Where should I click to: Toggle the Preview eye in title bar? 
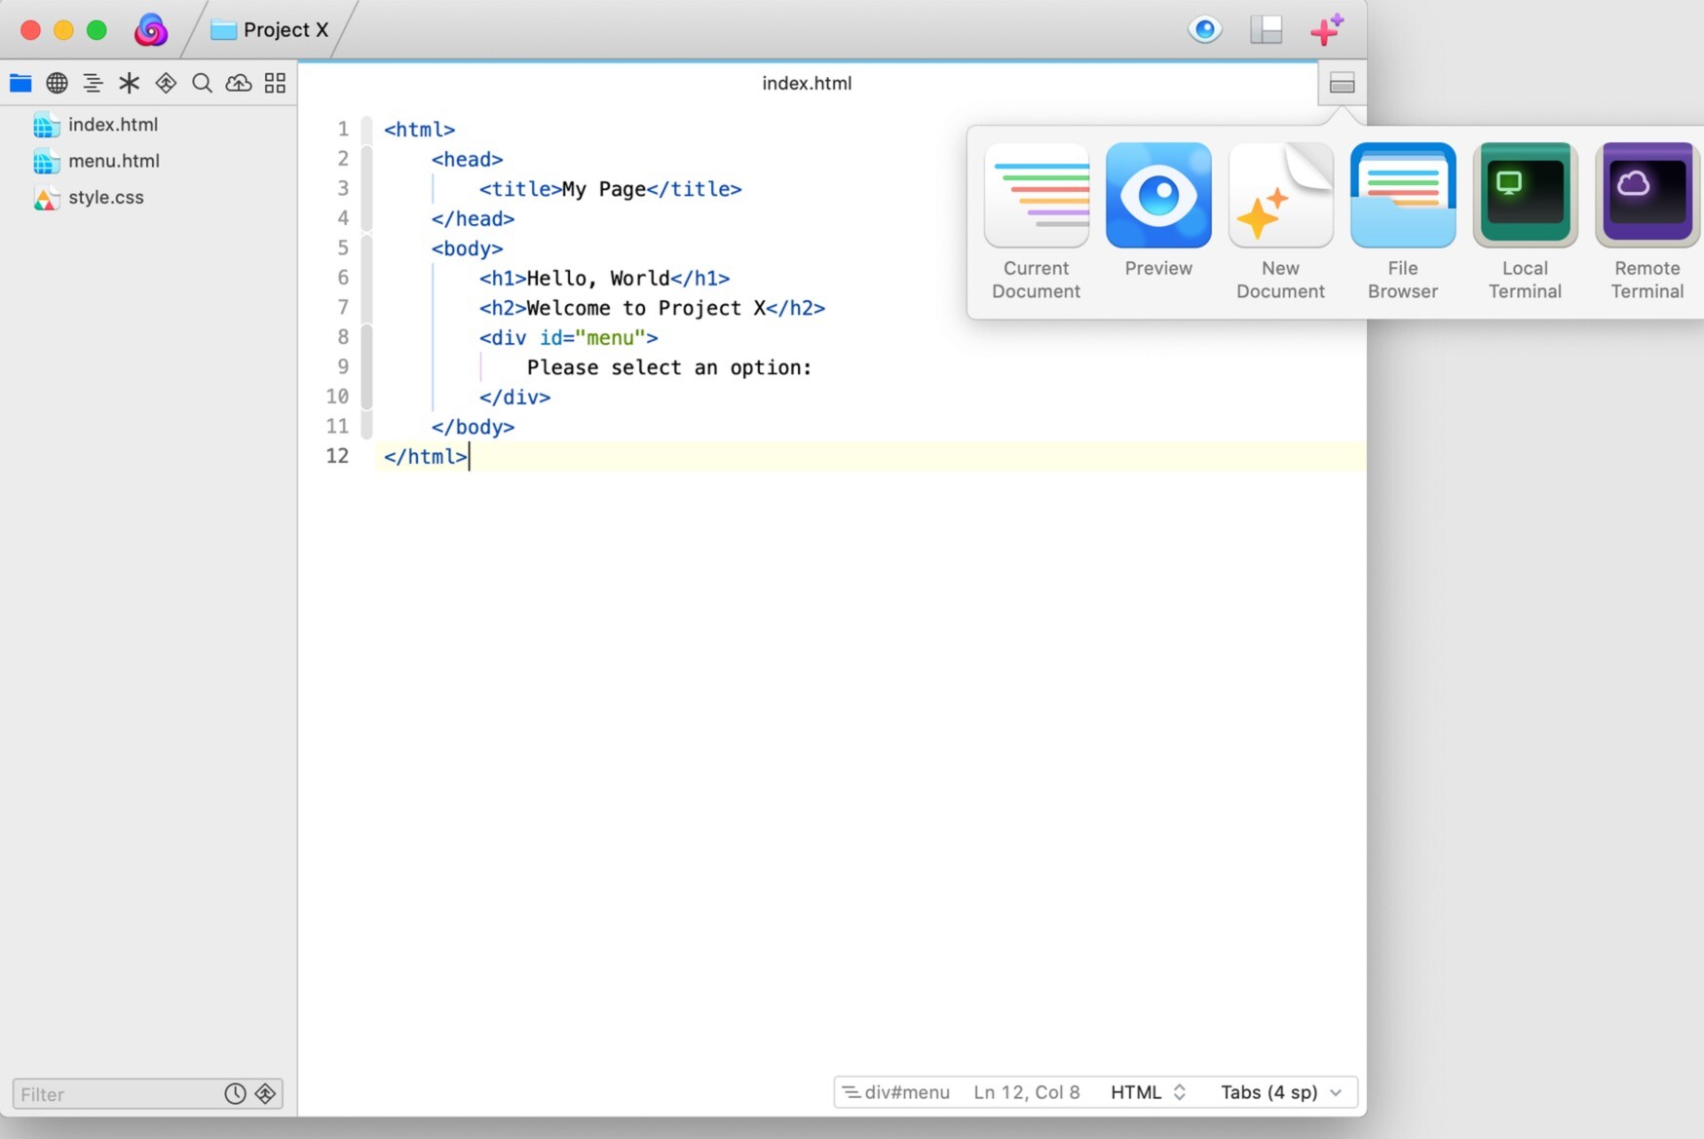pos(1205,30)
